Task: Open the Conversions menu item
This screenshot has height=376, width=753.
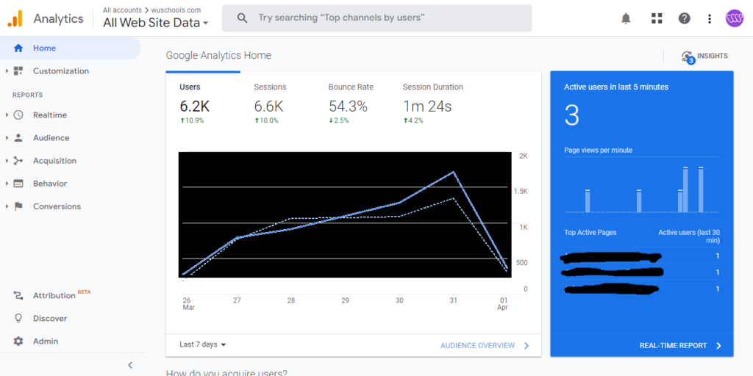Action: pyautogui.click(x=57, y=206)
